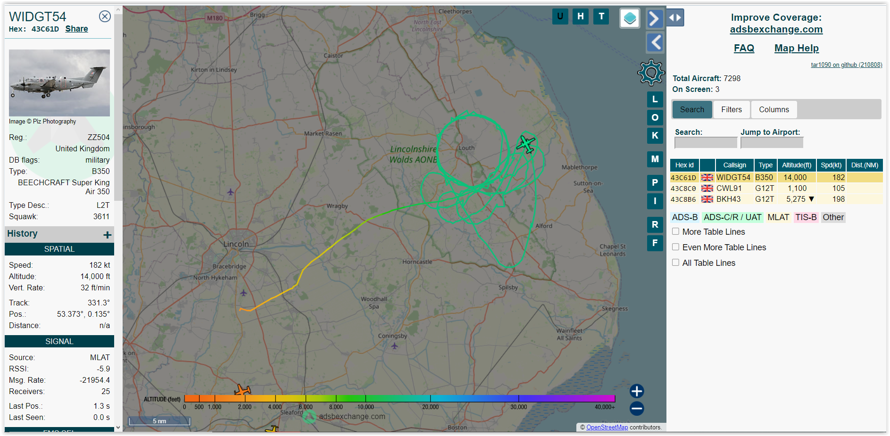Switch to the Search tab

tap(692, 109)
